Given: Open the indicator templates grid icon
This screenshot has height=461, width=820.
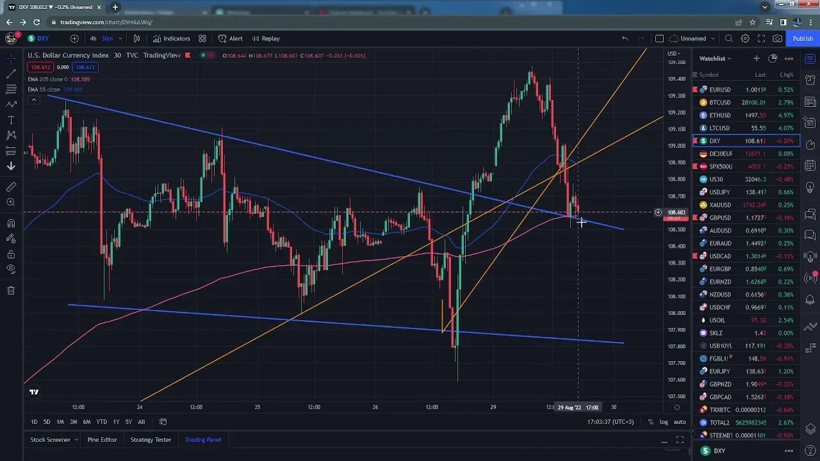Looking at the screenshot, I should click(x=202, y=38).
